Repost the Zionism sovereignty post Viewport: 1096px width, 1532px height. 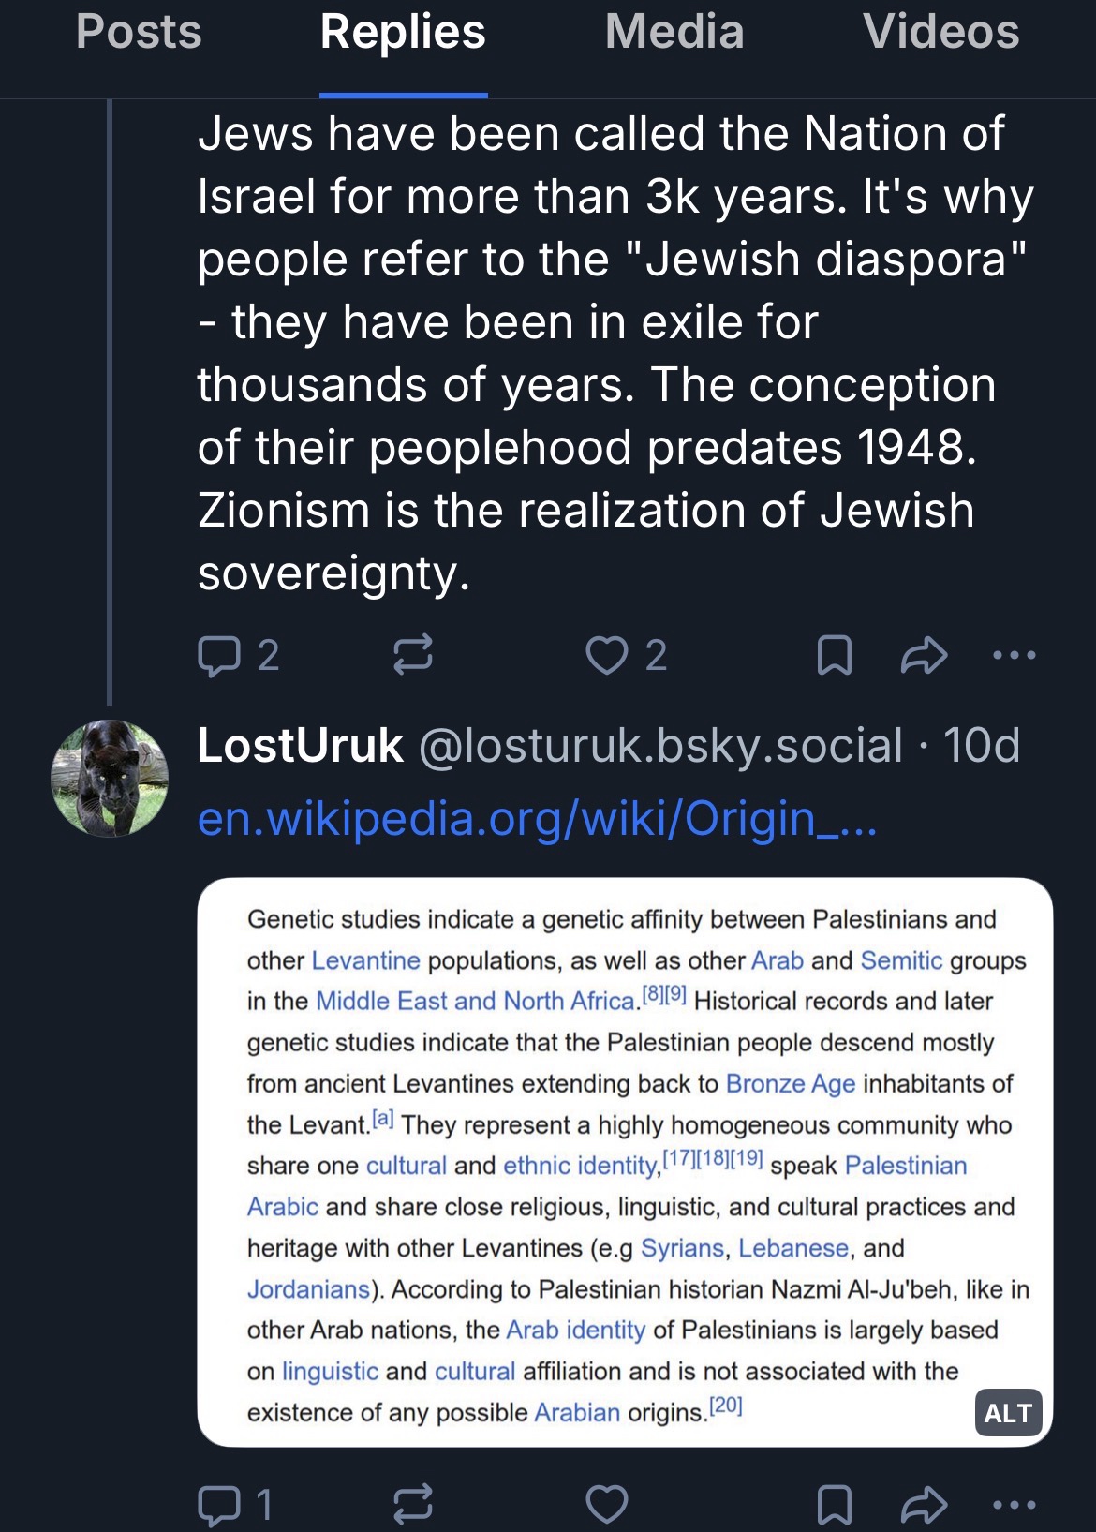coord(412,655)
